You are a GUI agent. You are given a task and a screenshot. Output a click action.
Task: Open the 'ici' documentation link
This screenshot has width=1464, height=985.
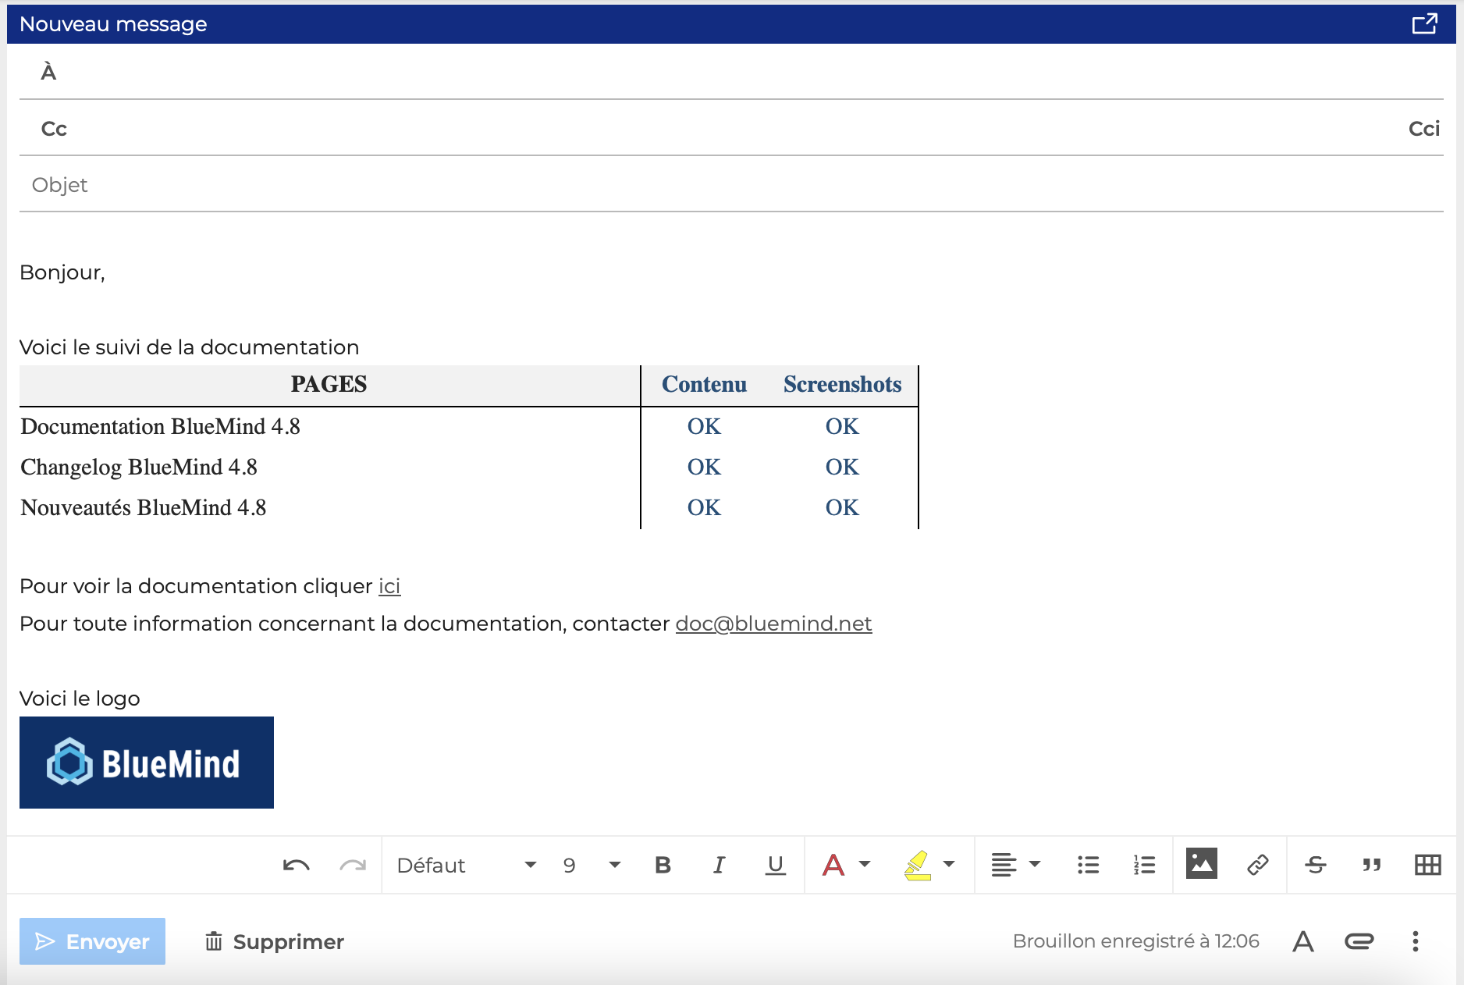pyautogui.click(x=389, y=586)
